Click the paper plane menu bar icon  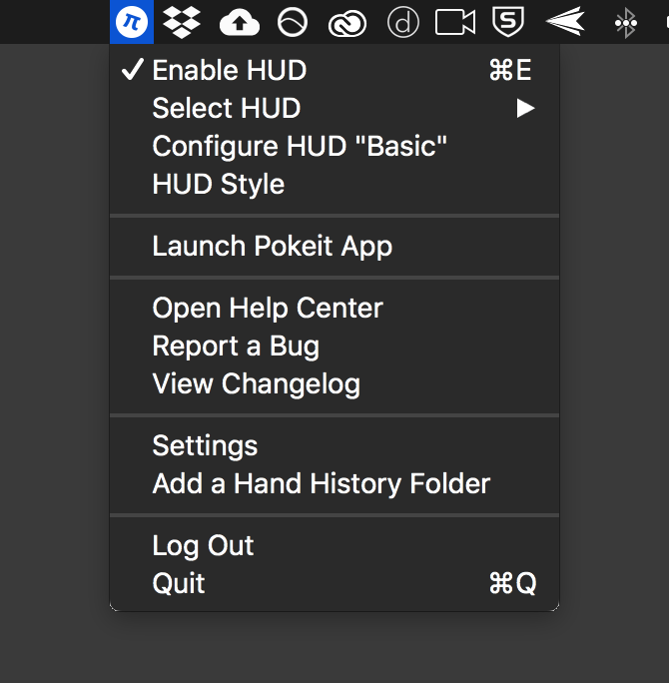(565, 21)
